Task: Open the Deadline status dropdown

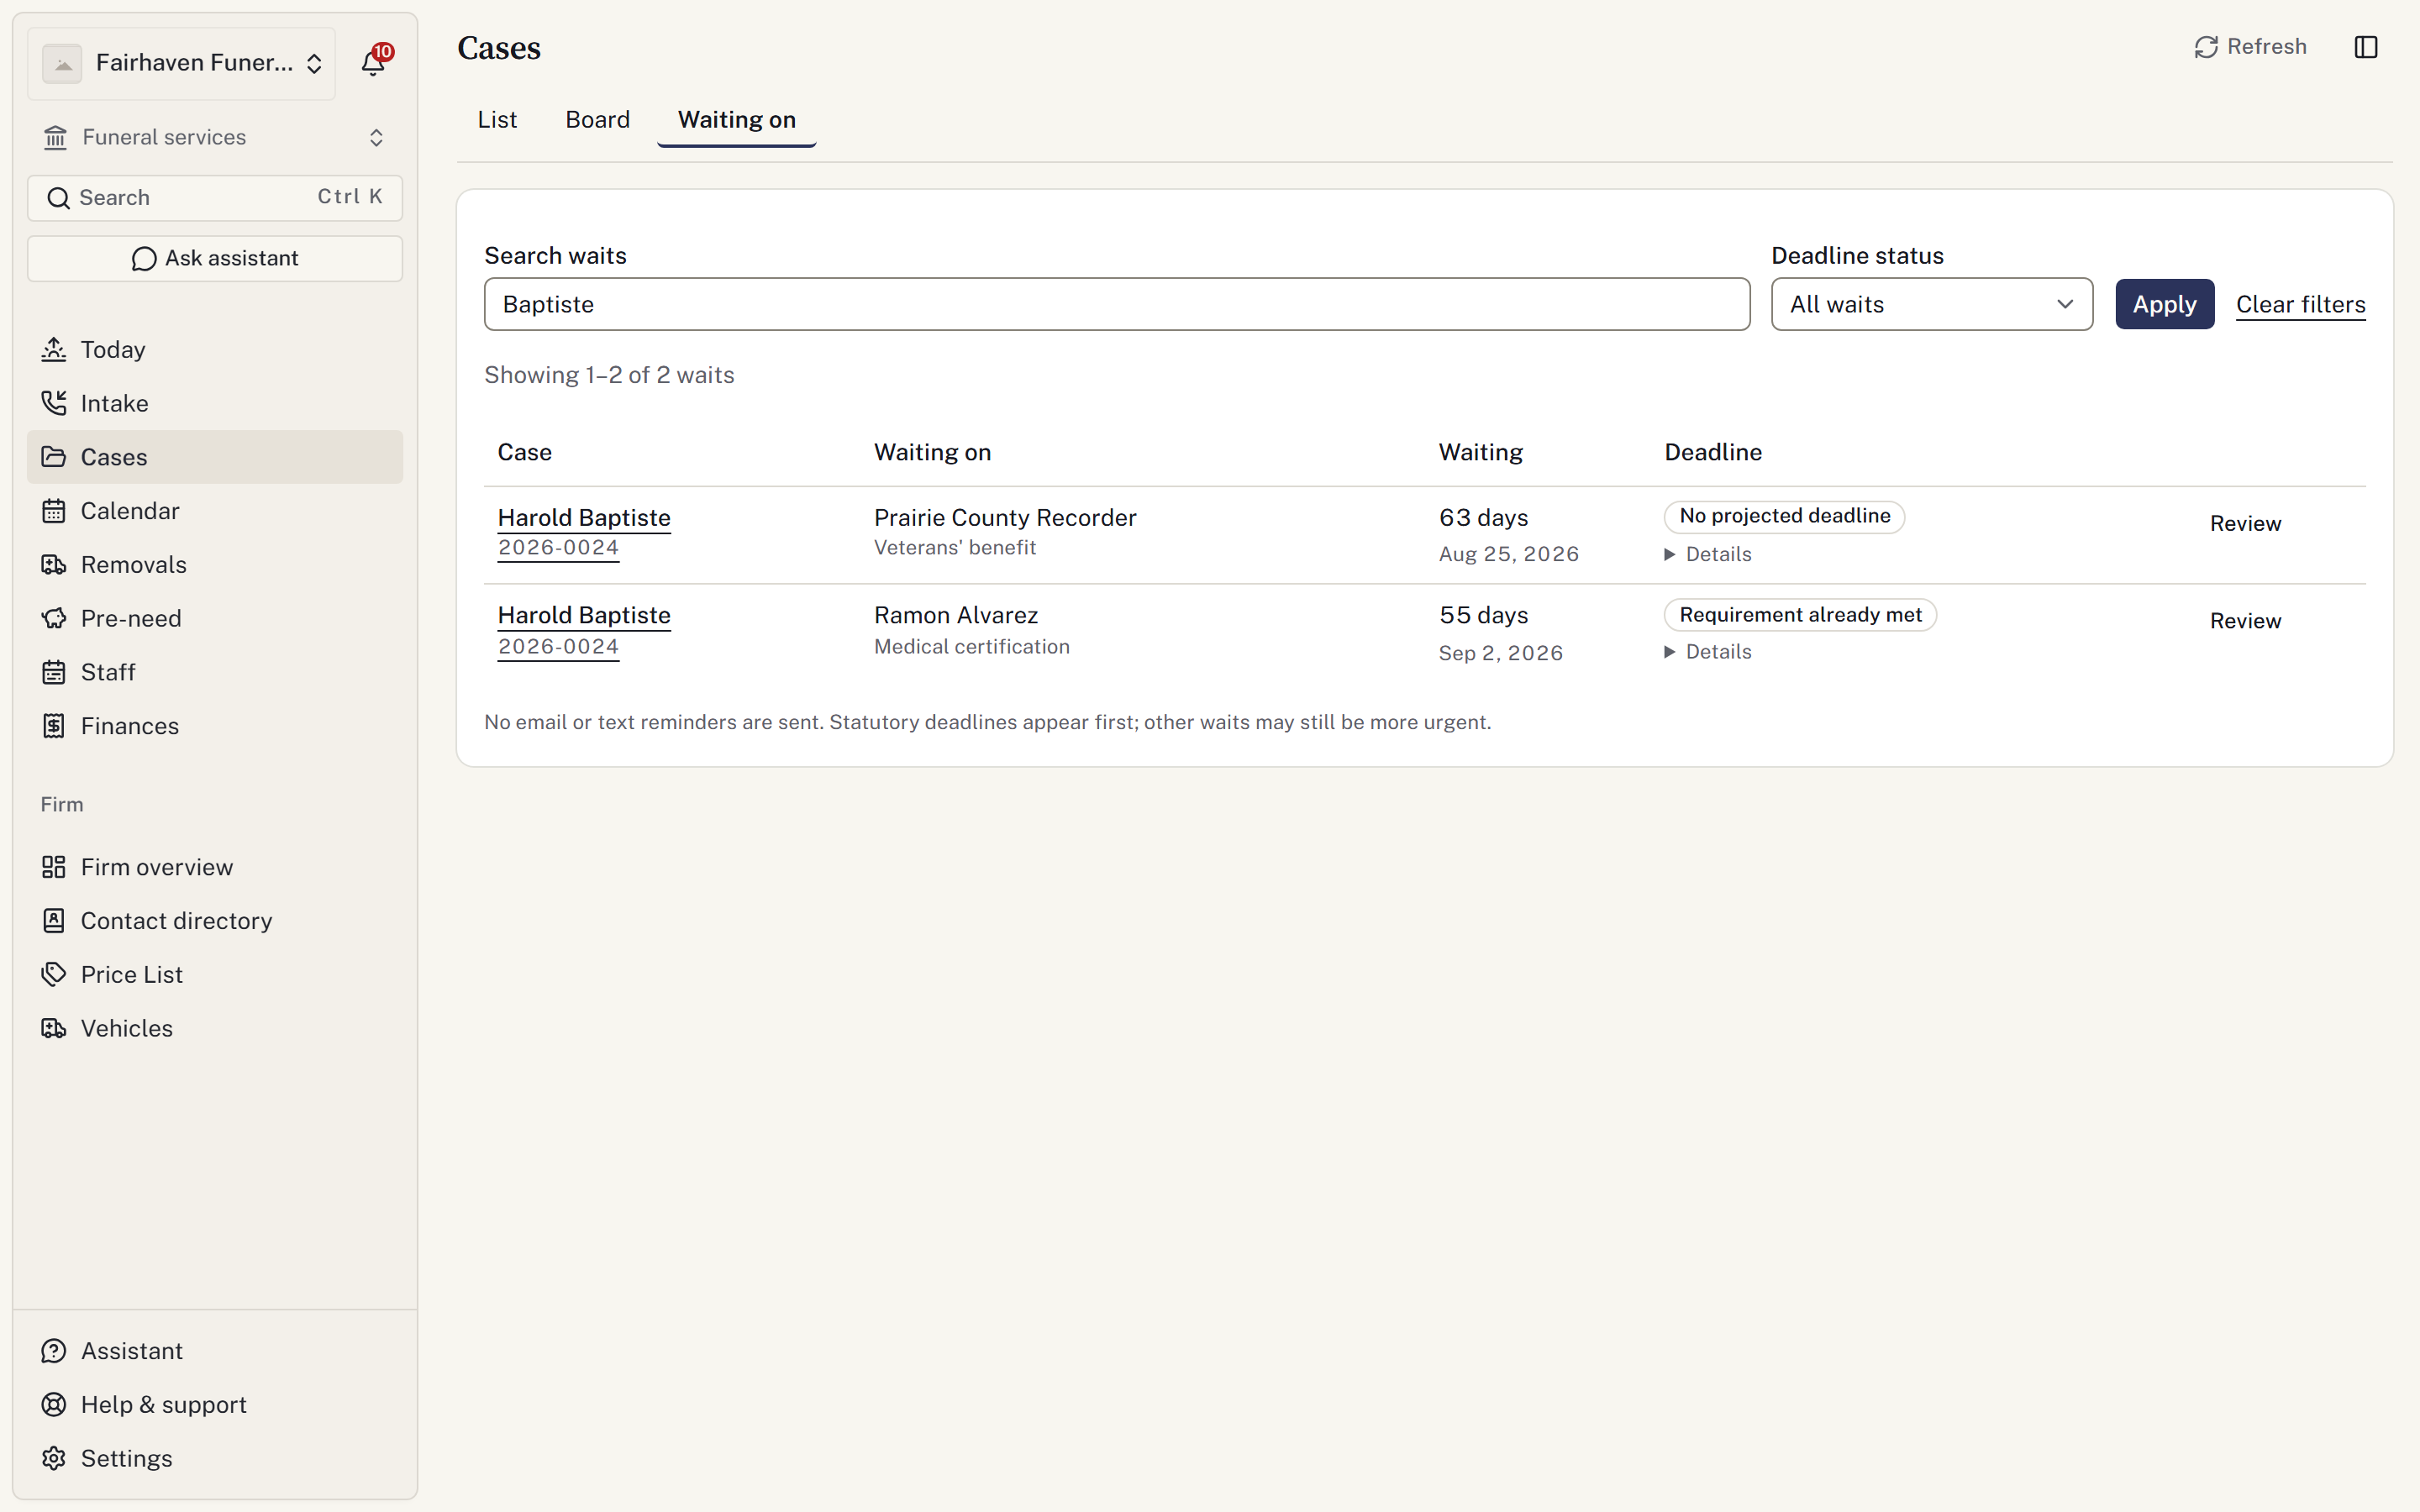Action: click(1931, 304)
